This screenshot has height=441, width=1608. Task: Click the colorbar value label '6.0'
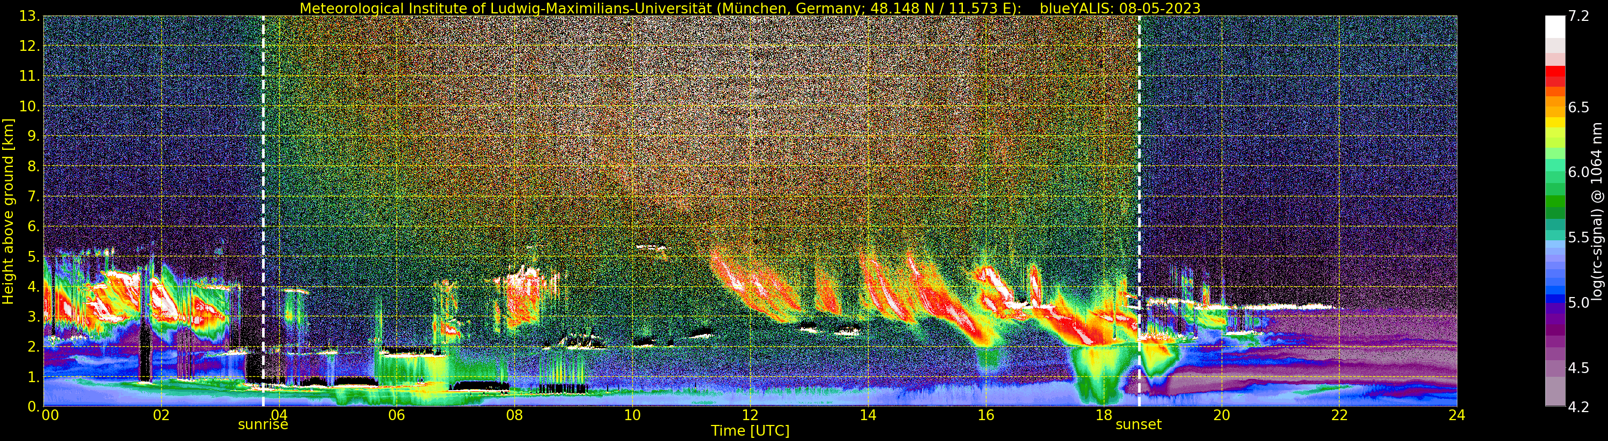click(1579, 172)
